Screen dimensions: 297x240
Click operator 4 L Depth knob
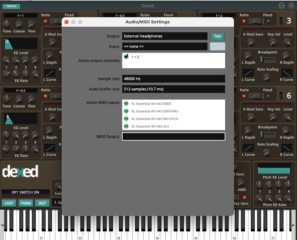click(x=50, y=130)
